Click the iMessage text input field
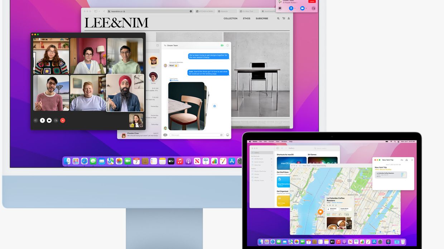The width and height of the screenshot is (444, 249). [x=197, y=135]
